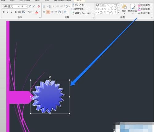Open the 对齐文本 align text dropdown
The height and width of the screenshot is (132, 154).
click(79, 9)
